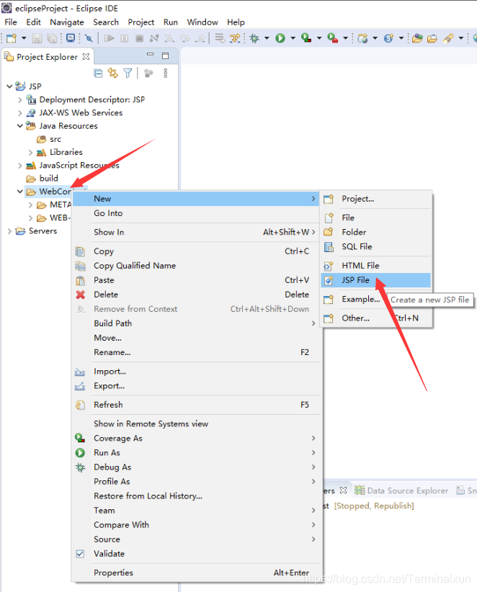Open the File menu
Image resolution: width=477 pixels, height=592 pixels.
point(11,22)
